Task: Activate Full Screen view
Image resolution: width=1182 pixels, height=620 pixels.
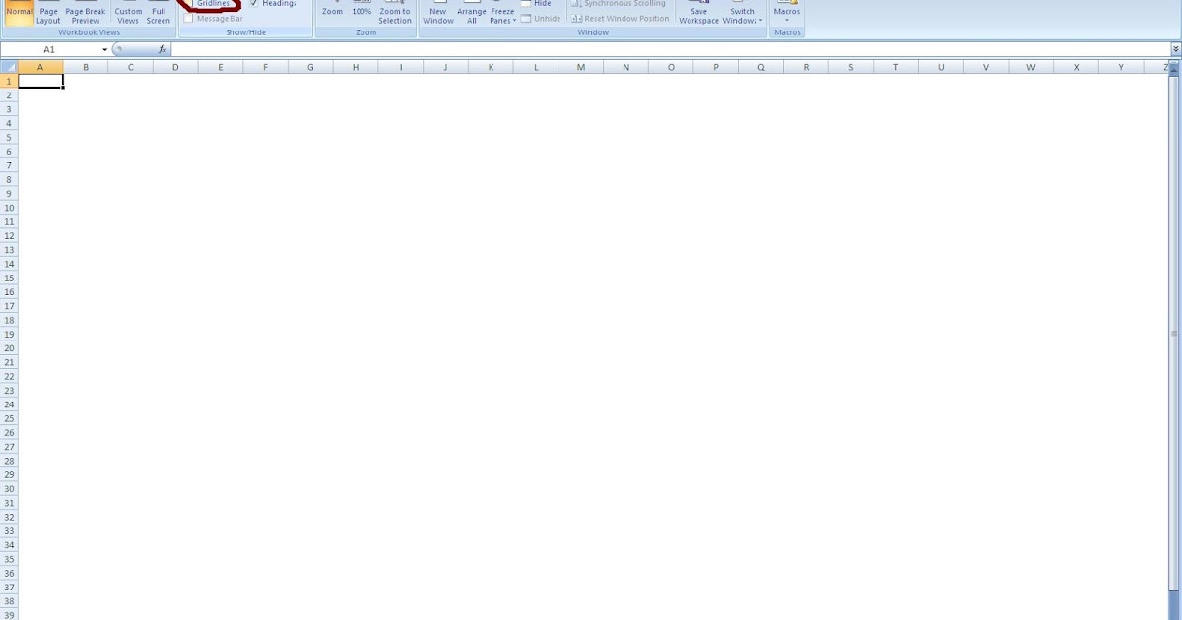Action: click(x=159, y=16)
